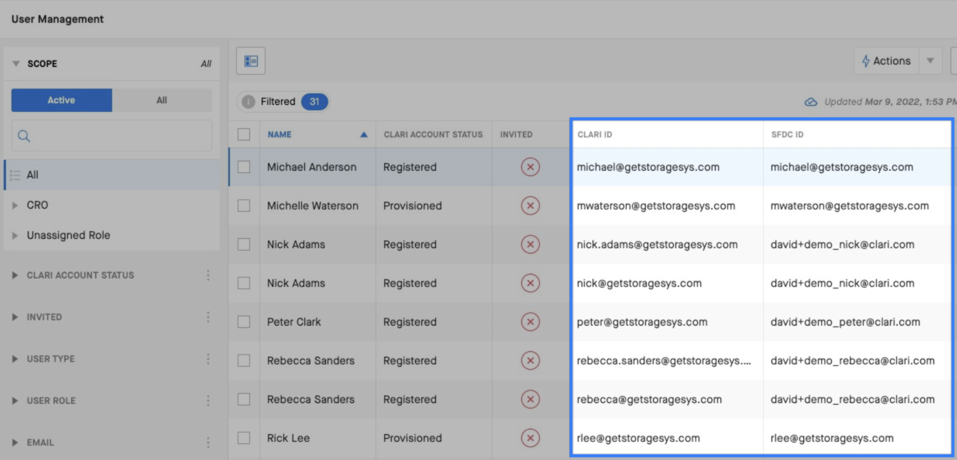This screenshot has width=957, height=460.
Task: Click the invited X icon for rebecca@getstoragesys.com row
Action: [530, 399]
